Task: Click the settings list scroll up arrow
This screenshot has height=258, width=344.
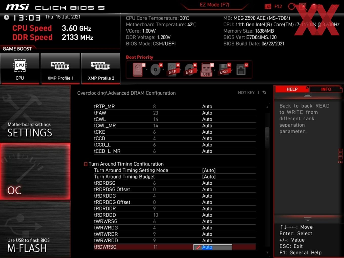Action: pos(267,107)
